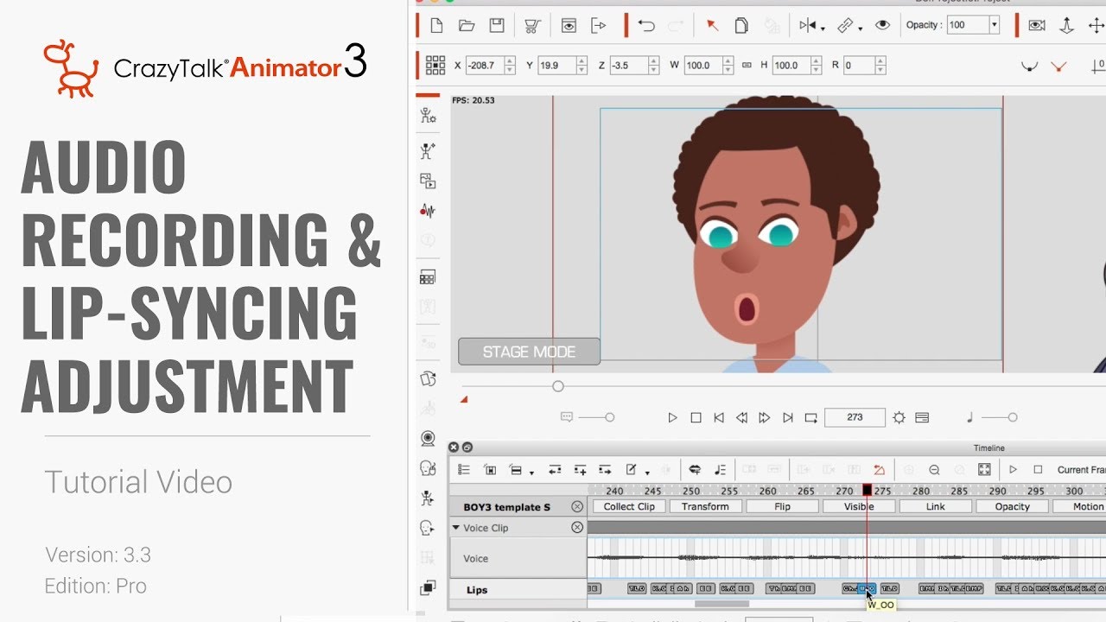This screenshot has width=1106, height=622.
Task: Click the media/video import sidebar icon
Action: pyautogui.click(x=427, y=181)
